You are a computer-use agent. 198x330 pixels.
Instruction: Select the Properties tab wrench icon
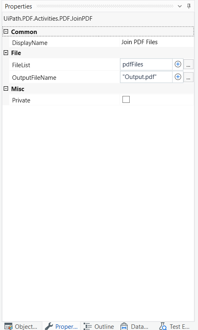point(49,326)
